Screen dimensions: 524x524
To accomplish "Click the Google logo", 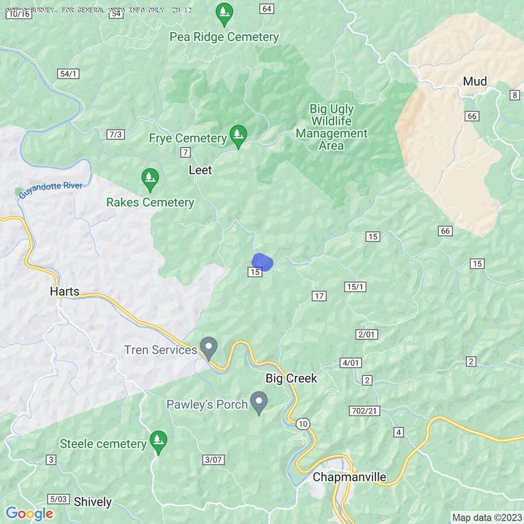I will tap(30, 514).
